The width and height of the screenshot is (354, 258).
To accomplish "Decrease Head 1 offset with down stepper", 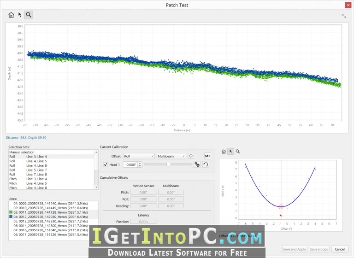I will (140, 166).
